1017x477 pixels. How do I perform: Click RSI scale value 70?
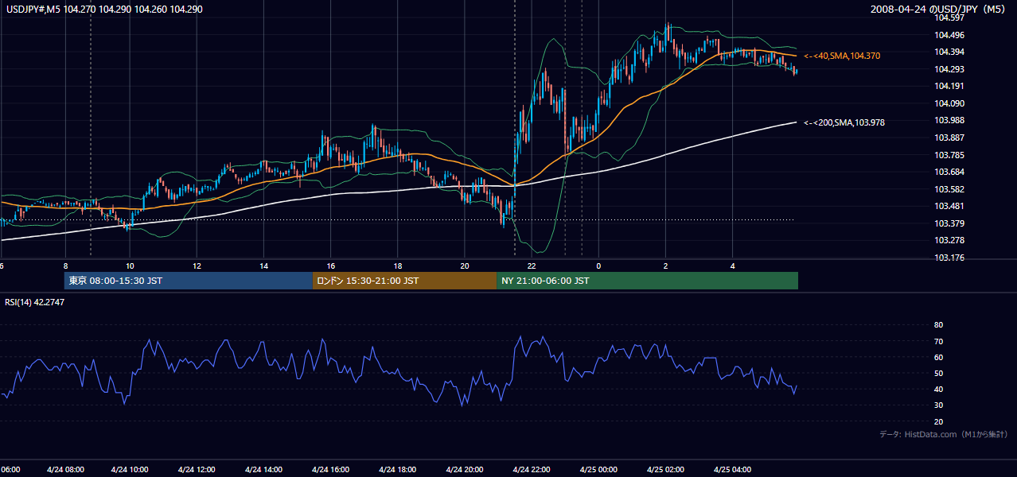pos(938,341)
